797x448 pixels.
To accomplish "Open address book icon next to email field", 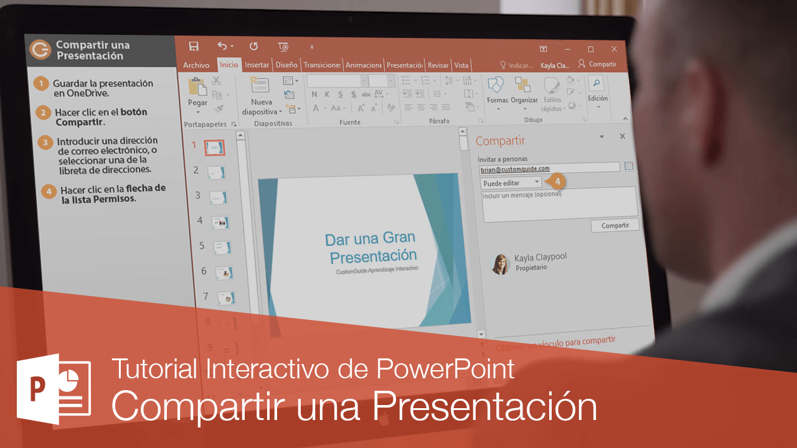I will point(628,167).
